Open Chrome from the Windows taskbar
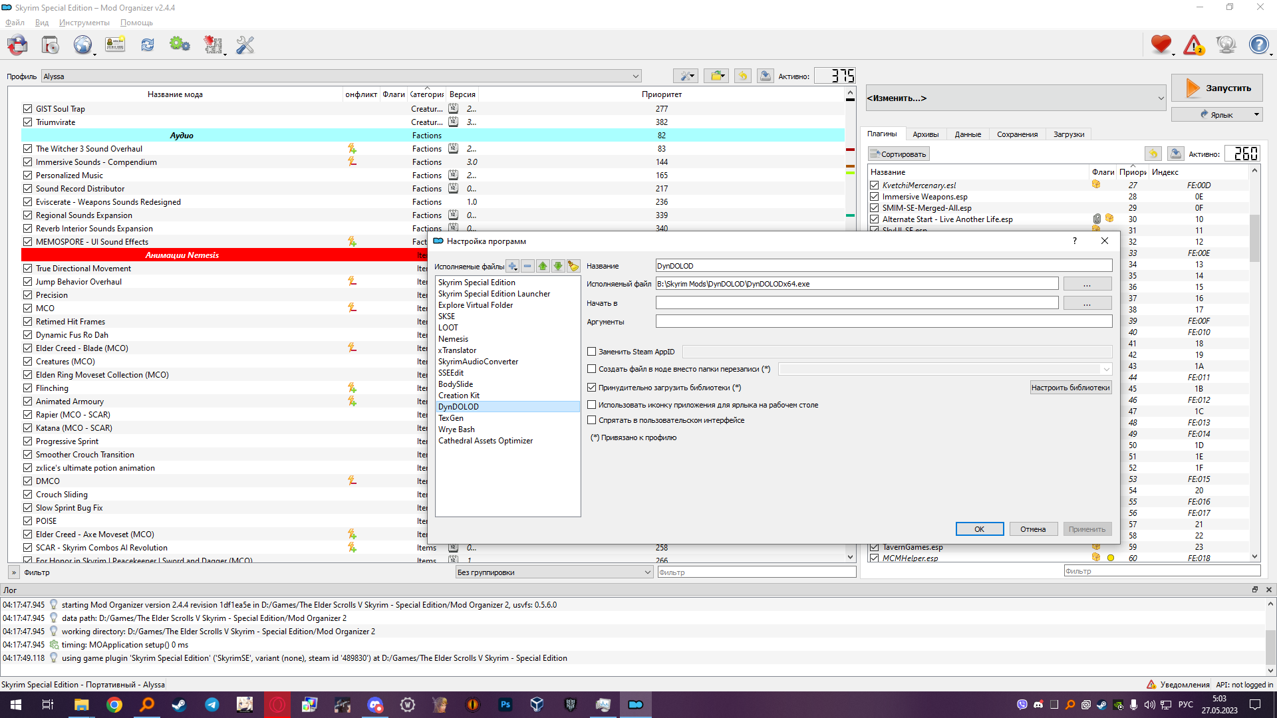Image resolution: width=1277 pixels, height=718 pixels. 114,705
